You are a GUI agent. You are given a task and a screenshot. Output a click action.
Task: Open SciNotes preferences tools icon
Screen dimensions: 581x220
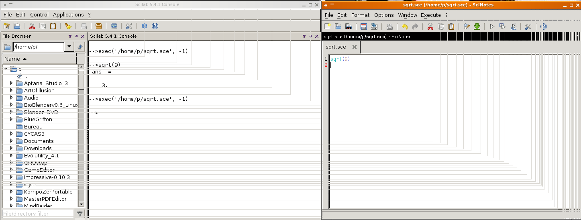point(528,26)
